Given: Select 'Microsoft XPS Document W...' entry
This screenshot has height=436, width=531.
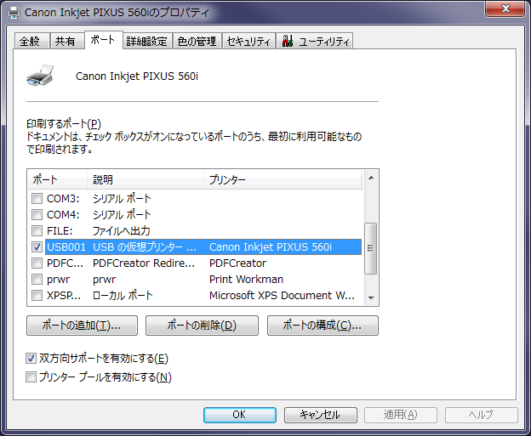Looking at the screenshot, I should point(282,296).
